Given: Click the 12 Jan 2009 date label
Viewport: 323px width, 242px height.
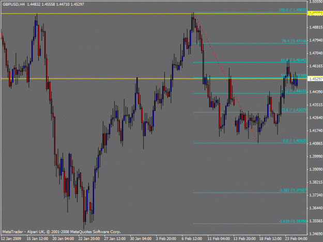Looking at the screenshot, I should click(x=11, y=238).
